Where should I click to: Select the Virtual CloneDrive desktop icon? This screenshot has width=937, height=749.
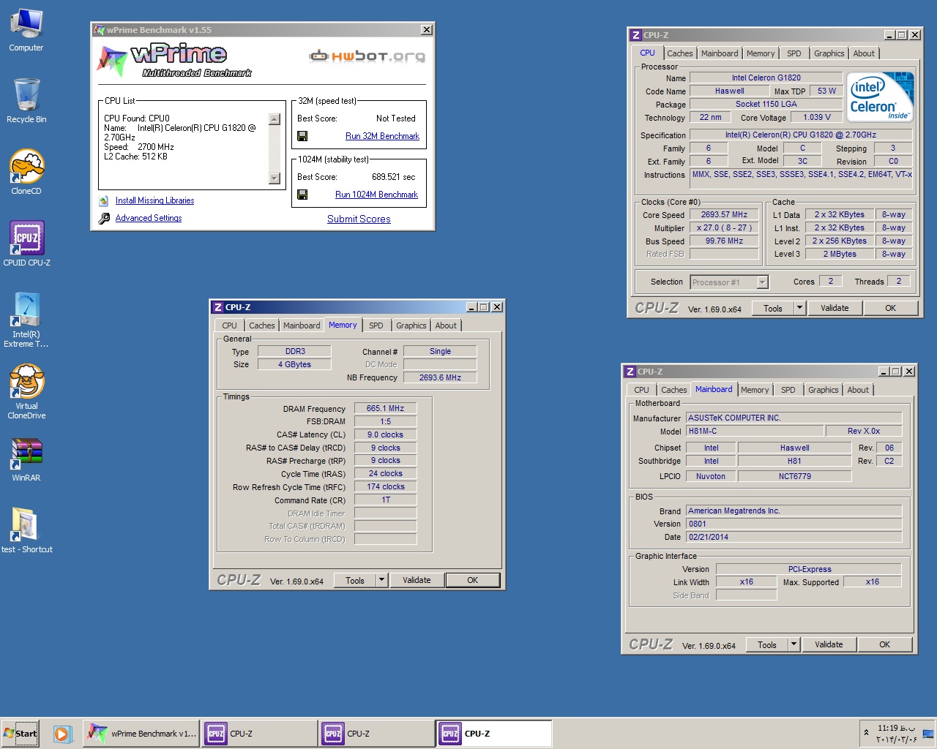[x=26, y=392]
